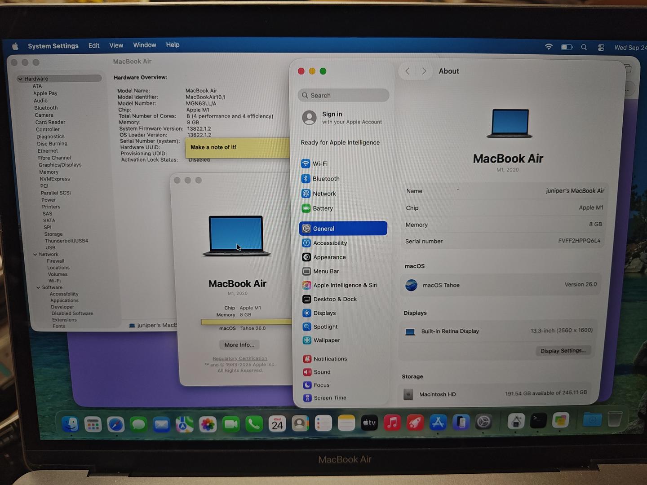The width and height of the screenshot is (647, 485).
Task: Open the Window menu
Action: 145,45
